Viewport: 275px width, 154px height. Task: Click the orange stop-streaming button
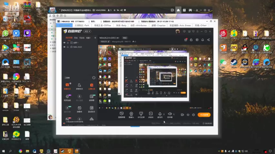(x=204, y=115)
